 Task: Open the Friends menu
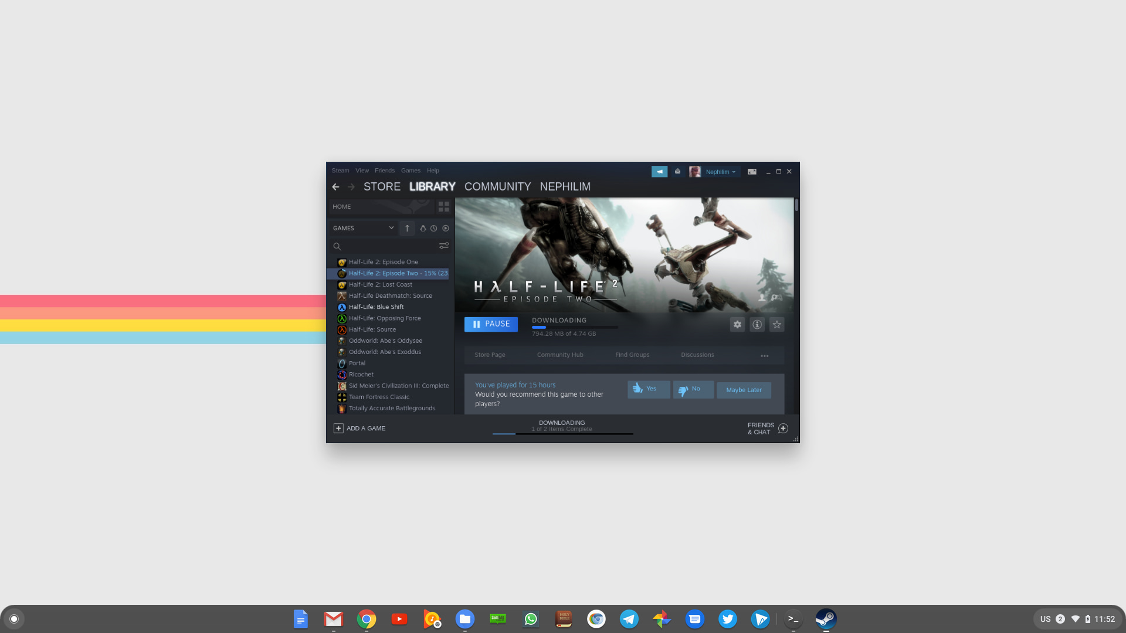coord(385,171)
